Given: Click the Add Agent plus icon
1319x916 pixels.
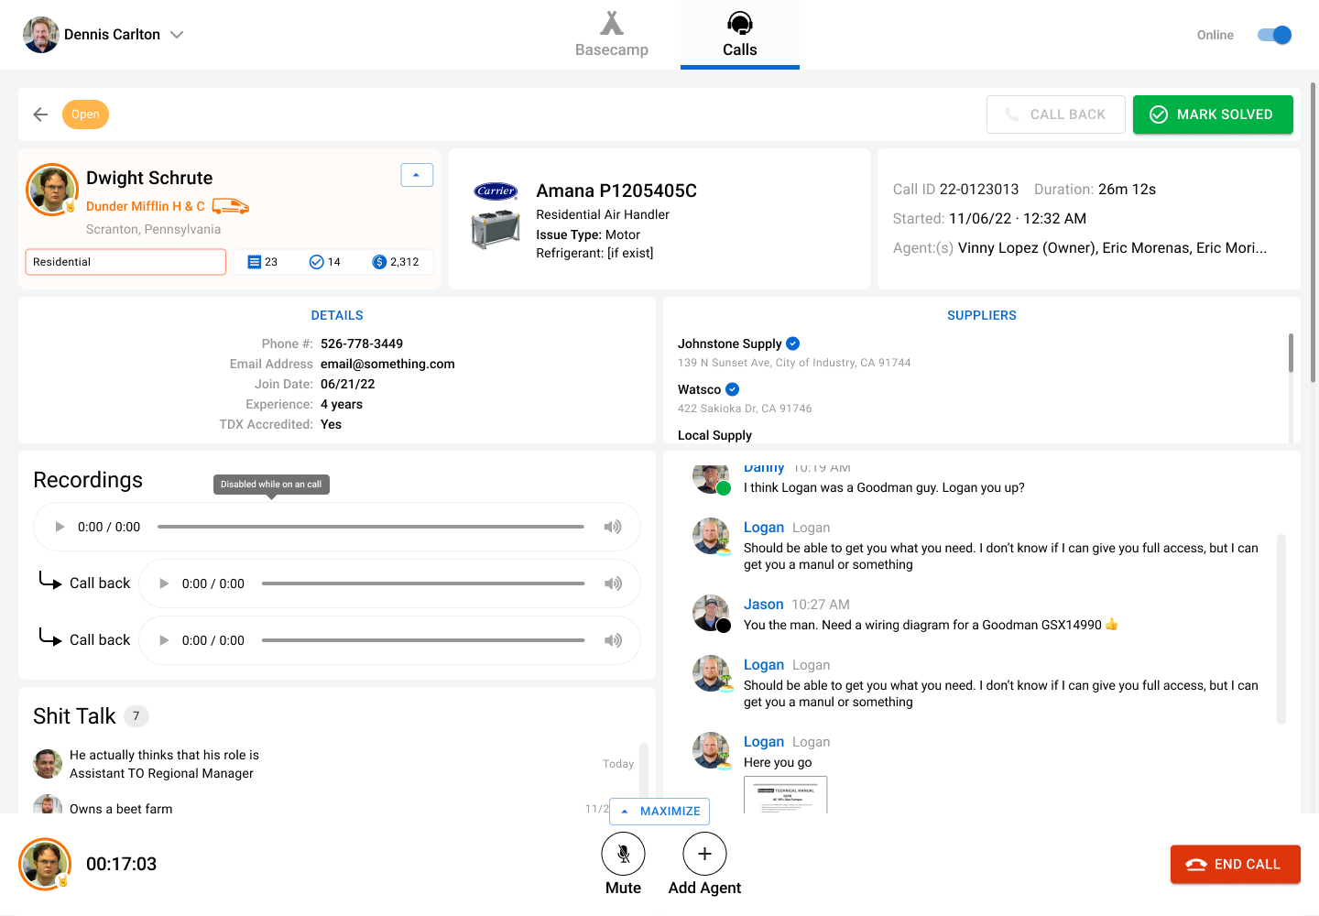Looking at the screenshot, I should [x=704, y=854].
